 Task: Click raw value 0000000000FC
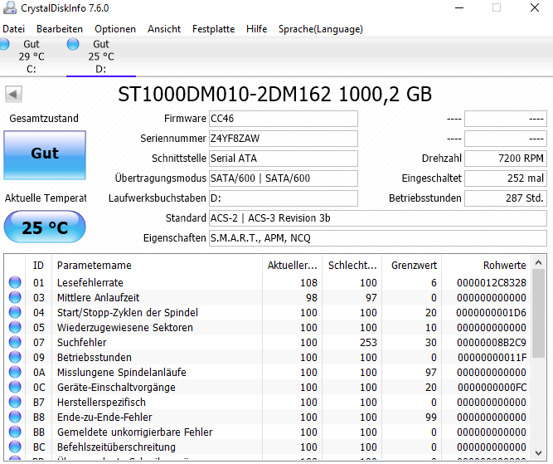[x=492, y=387]
